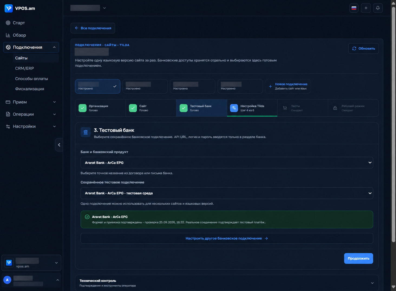Click the user avatar with letter A

coord(7,280)
